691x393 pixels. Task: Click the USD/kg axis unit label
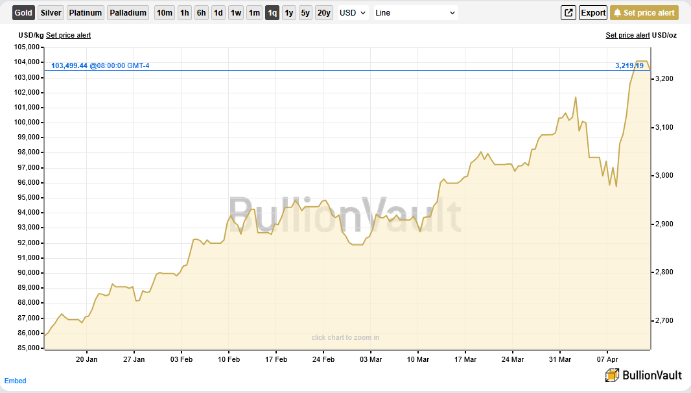pos(31,35)
